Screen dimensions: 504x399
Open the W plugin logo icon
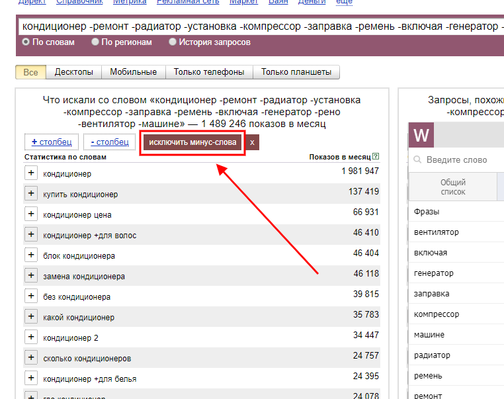(421, 135)
